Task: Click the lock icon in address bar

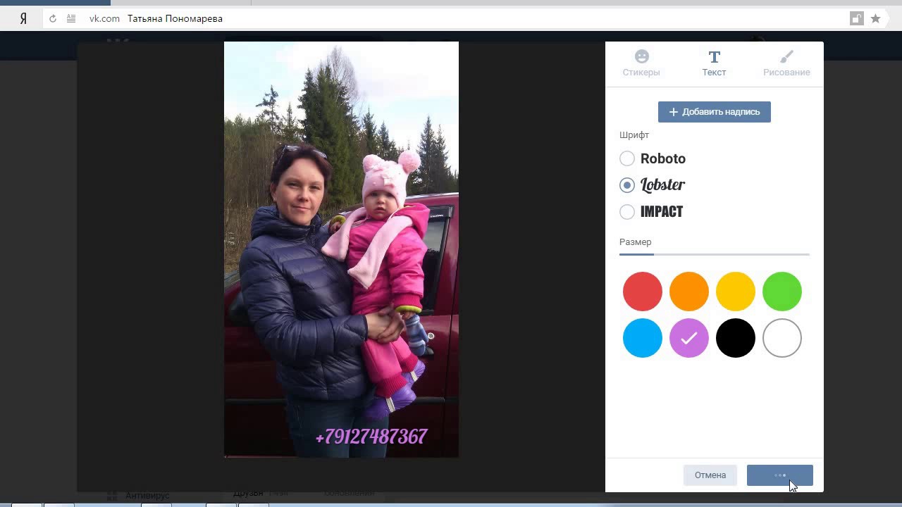Action: tap(856, 19)
